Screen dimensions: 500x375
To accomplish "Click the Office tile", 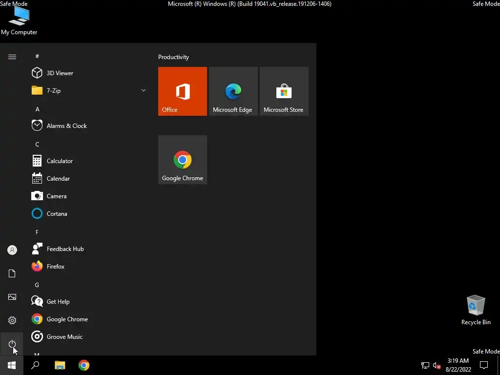I will 183,91.
